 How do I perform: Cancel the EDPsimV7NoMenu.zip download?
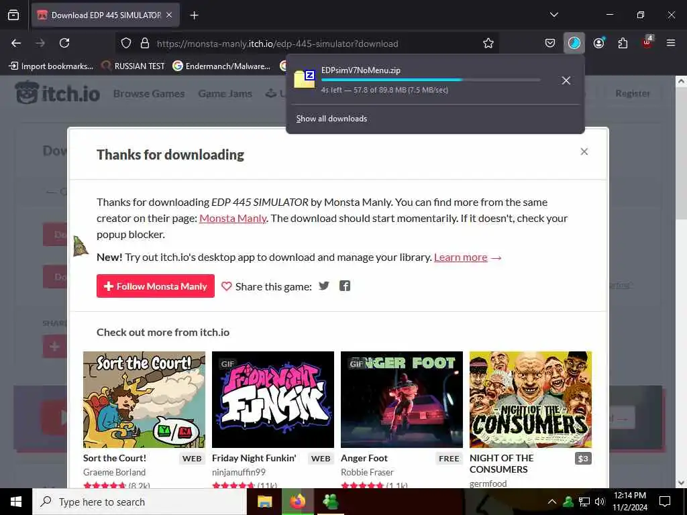pyautogui.click(x=566, y=80)
